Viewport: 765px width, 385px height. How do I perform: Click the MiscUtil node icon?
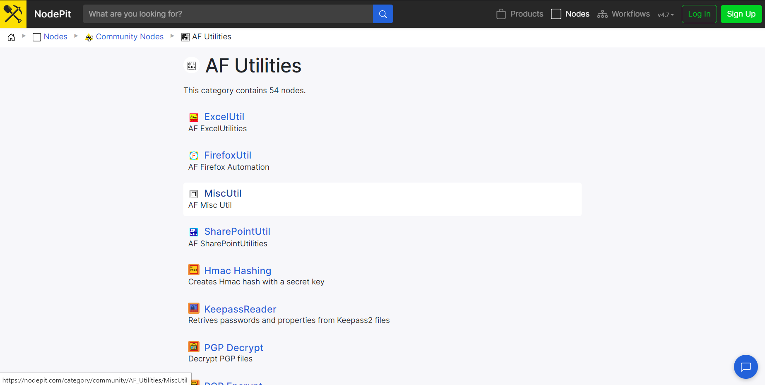tap(194, 194)
